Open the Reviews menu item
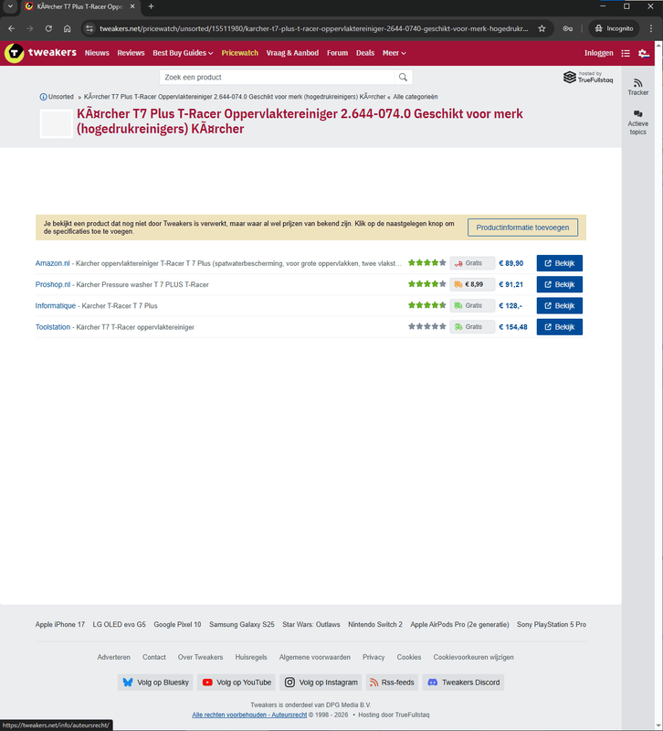The width and height of the screenshot is (663, 731). 131,53
